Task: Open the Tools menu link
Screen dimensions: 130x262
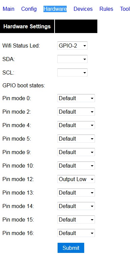Action: [125, 9]
